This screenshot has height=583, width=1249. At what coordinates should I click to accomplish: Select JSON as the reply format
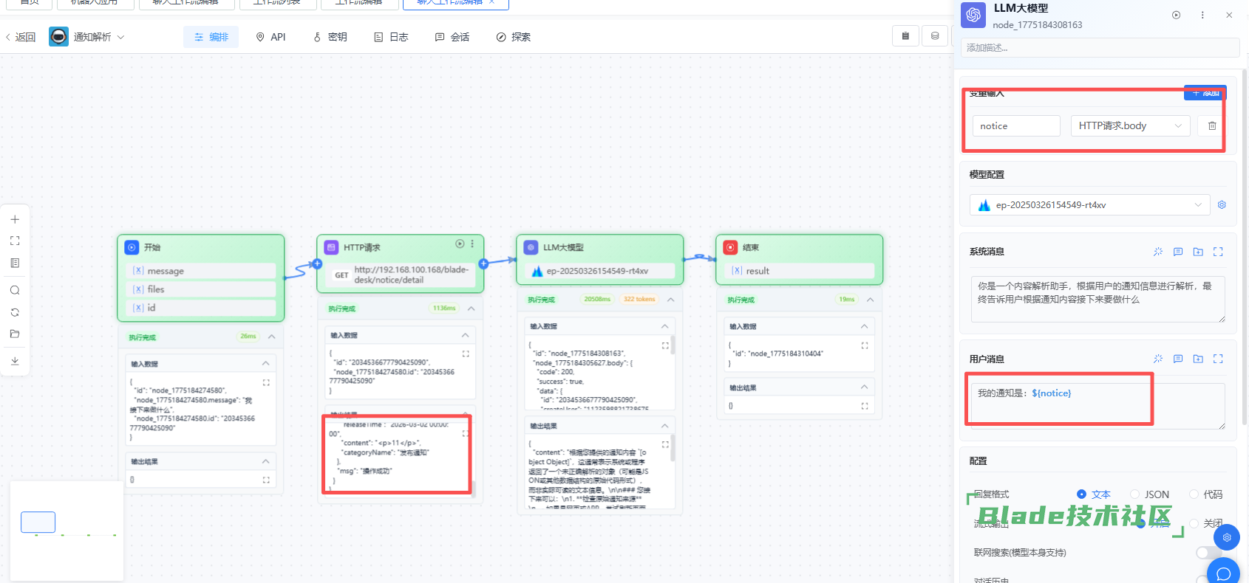[1135, 494]
